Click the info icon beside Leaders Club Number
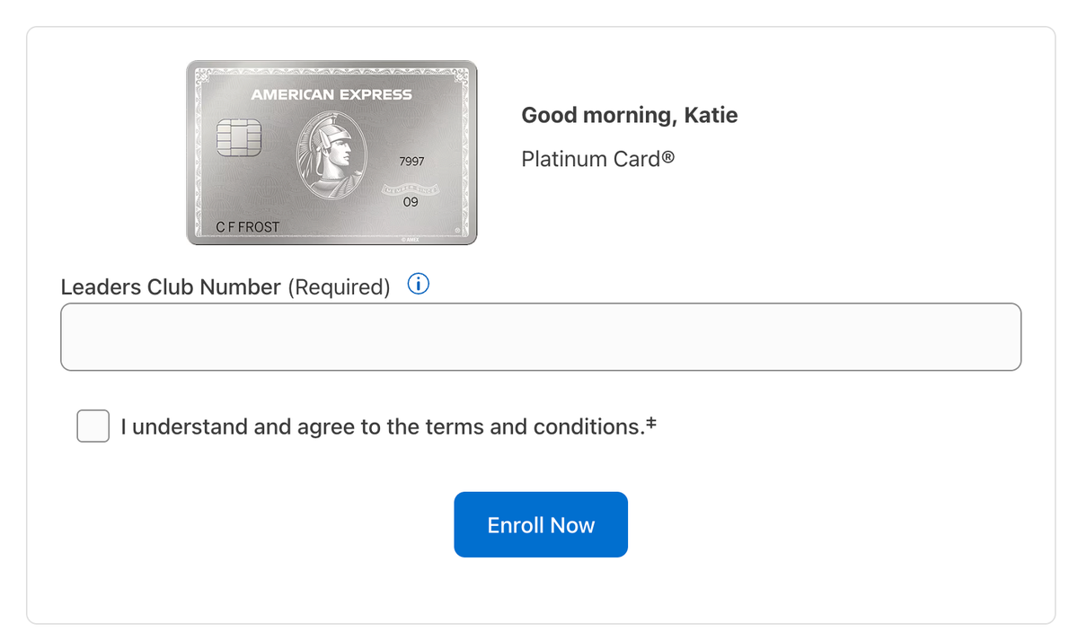The height and width of the screenshot is (641, 1078). coord(419,285)
